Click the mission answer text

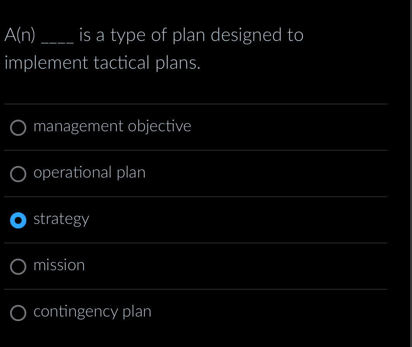(x=59, y=266)
